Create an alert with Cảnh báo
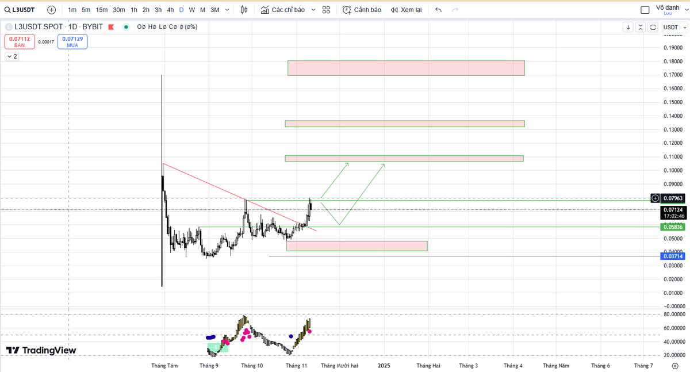This screenshot has width=690, height=372. point(362,10)
